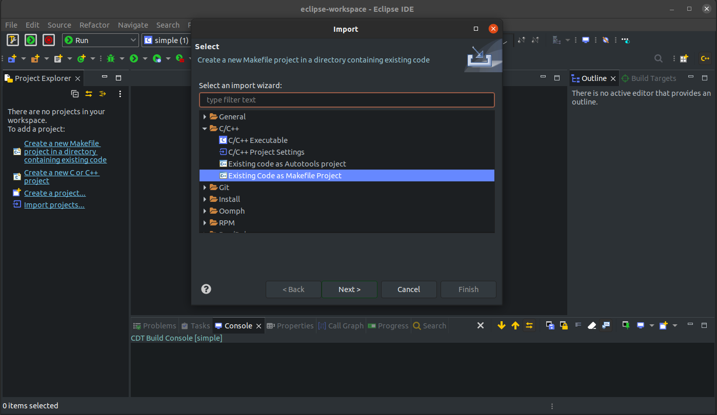Open dropdown arrow beside the Debug bug icon
The height and width of the screenshot is (415, 717).
tap(122, 59)
